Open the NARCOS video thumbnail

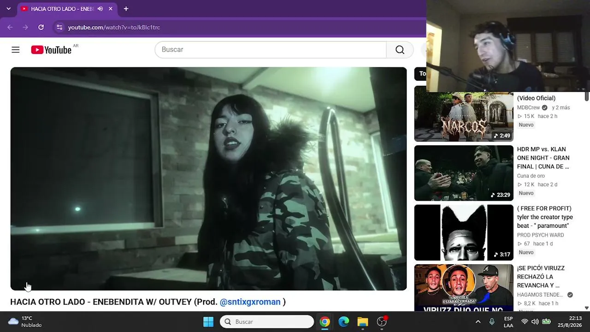(464, 114)
